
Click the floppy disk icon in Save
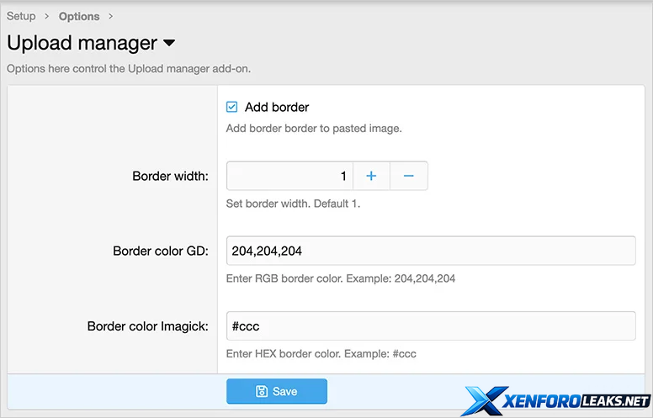tap(262, 391)
